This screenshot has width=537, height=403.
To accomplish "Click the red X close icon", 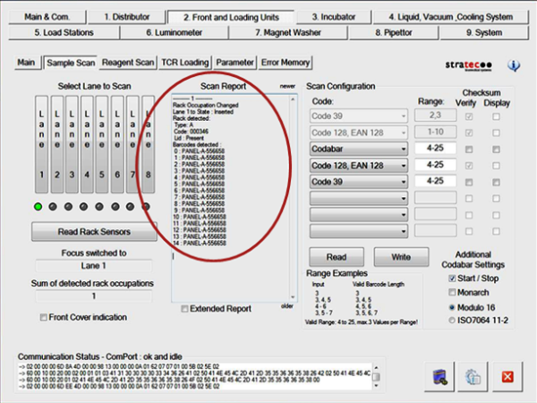I will [x=507, y=376].
